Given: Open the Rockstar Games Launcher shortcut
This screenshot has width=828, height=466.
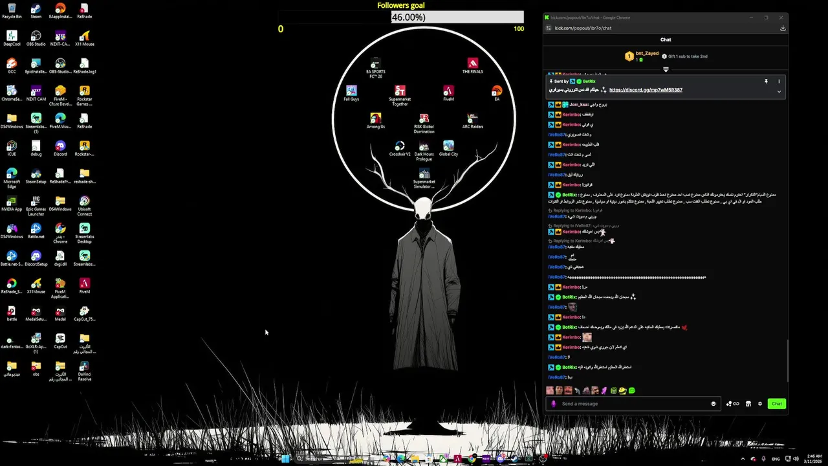Looking at the screenshot, I should pos(84,96).
